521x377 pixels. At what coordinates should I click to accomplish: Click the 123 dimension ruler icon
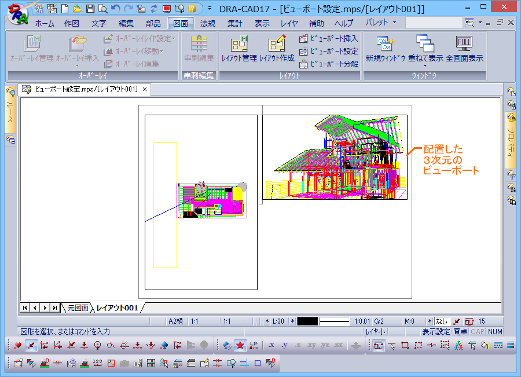(x=97, y=363)
